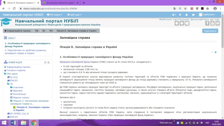Screen dimensions: 224x126
Task: Open the messages chat bubble icon
Action: (193, 15)
